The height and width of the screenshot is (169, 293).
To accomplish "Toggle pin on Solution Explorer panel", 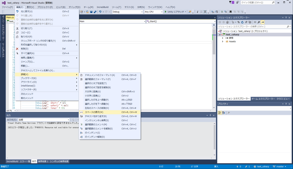I will click(x=286, y=17).
